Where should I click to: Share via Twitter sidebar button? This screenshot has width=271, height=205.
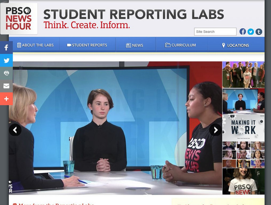[6, 60]
